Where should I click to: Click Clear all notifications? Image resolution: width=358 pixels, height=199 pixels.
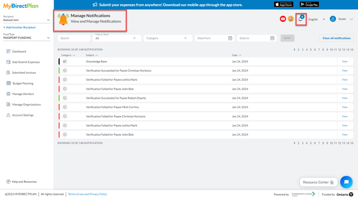pos(337,38)
